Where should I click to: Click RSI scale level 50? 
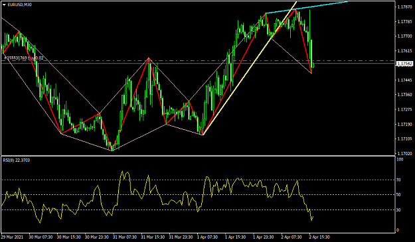coord(399,195)
